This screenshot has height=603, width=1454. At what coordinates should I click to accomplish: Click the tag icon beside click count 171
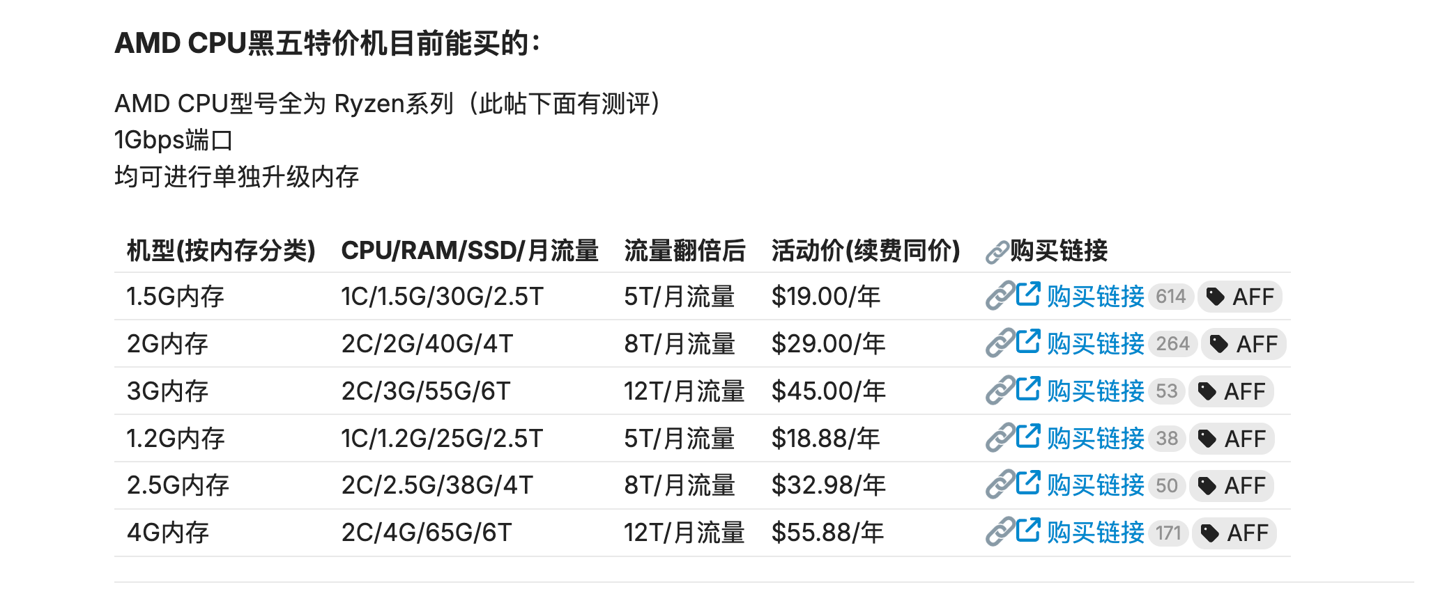pos(1210,533)
